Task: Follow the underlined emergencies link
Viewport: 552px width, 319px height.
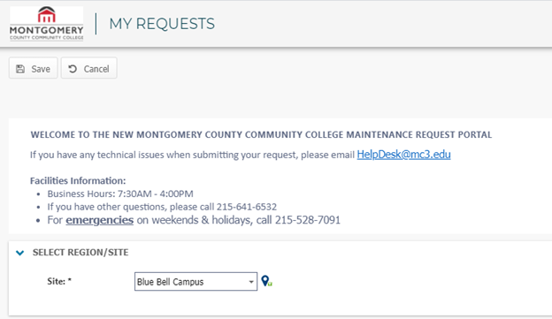Action: point(100,220)
